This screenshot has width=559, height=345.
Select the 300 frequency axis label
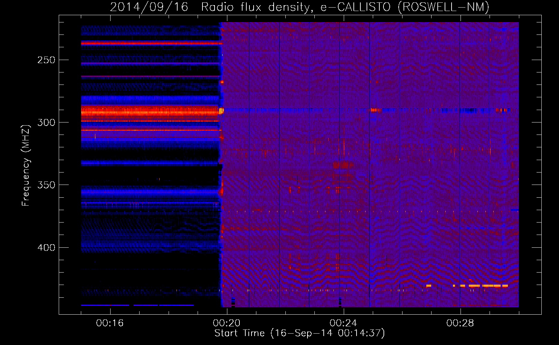(x=46, y=122)
